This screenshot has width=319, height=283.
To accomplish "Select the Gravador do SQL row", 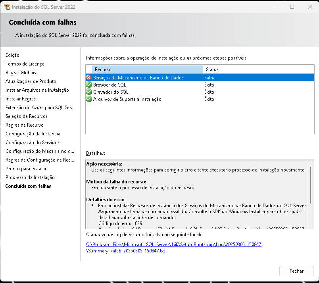I will pos(200,92).
